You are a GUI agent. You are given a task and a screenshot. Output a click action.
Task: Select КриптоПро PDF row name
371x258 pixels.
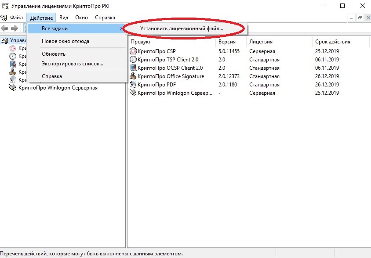pyautogui.click(x=156, y=85)
